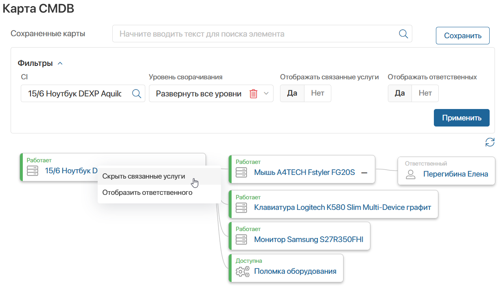The image size is (499, 288).
Task: Collapse the Мышь A4TECH node with the minus
Action: click(x=364, y=172)
